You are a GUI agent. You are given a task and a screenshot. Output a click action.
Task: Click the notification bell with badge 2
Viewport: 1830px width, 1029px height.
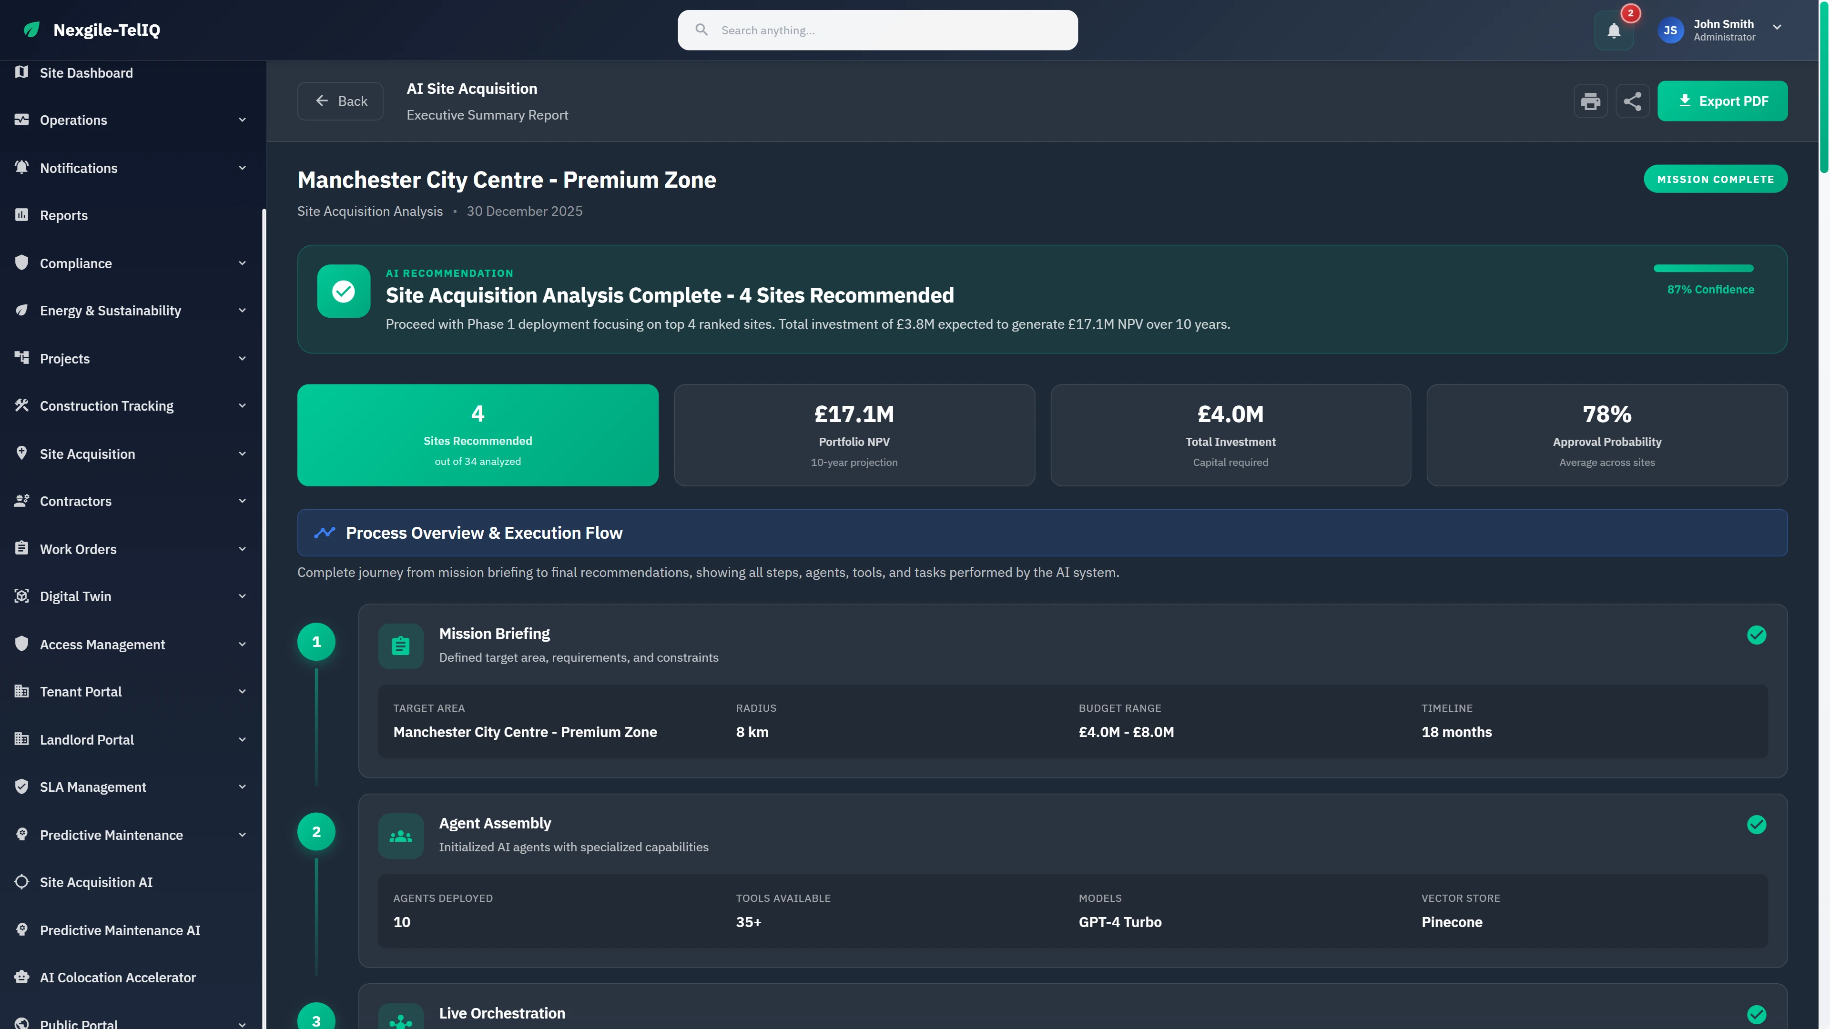[x=1614, y=30]
